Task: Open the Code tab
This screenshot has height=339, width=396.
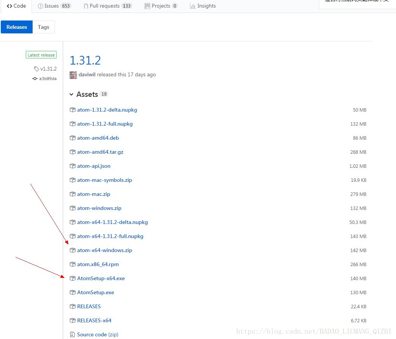Action: [16, 6]
